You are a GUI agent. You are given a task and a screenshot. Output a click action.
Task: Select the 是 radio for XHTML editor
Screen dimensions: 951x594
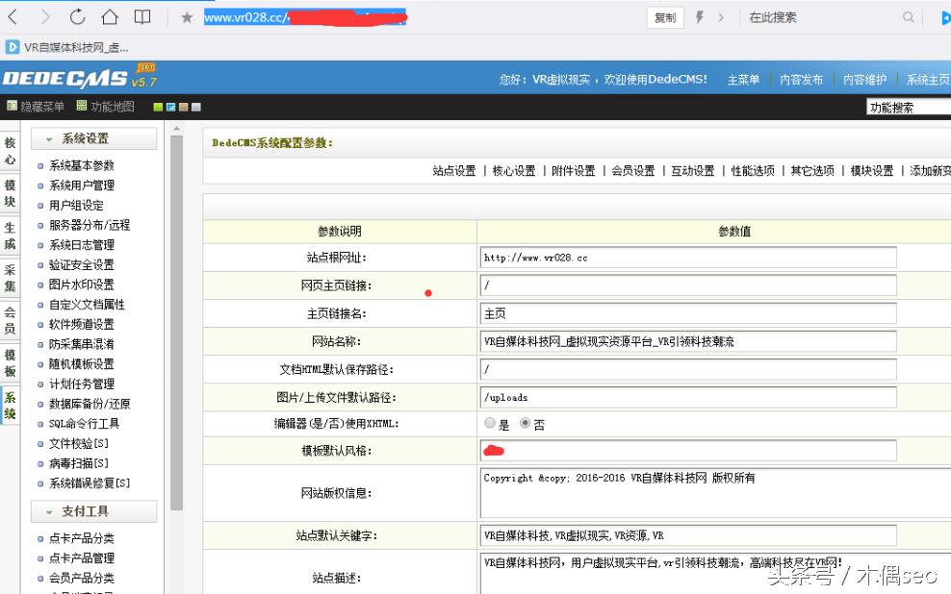coord(491,423)
